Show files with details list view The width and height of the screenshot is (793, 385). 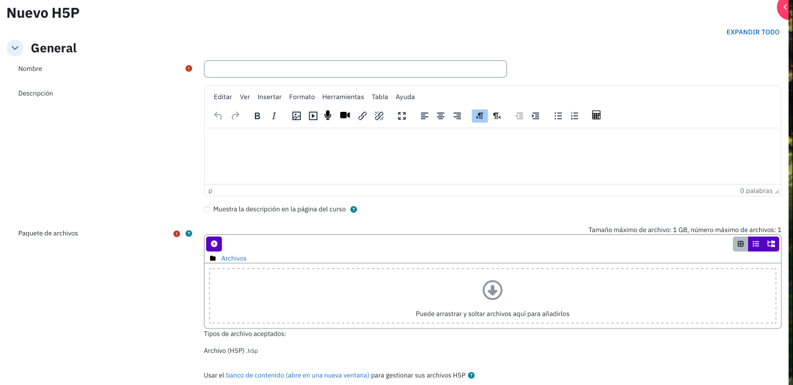point(756,244)
